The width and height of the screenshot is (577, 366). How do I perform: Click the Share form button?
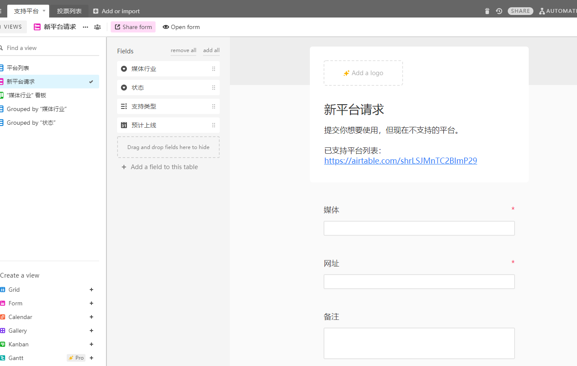click(133, 27)
